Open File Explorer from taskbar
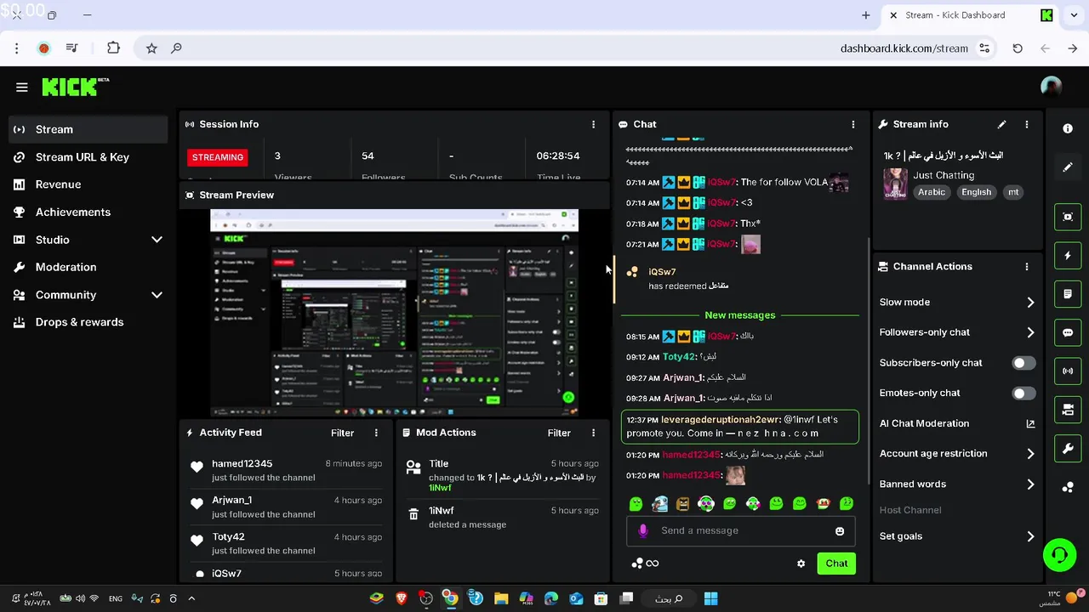The width and height of the screenshot is (1089, 612). (501, 598)
